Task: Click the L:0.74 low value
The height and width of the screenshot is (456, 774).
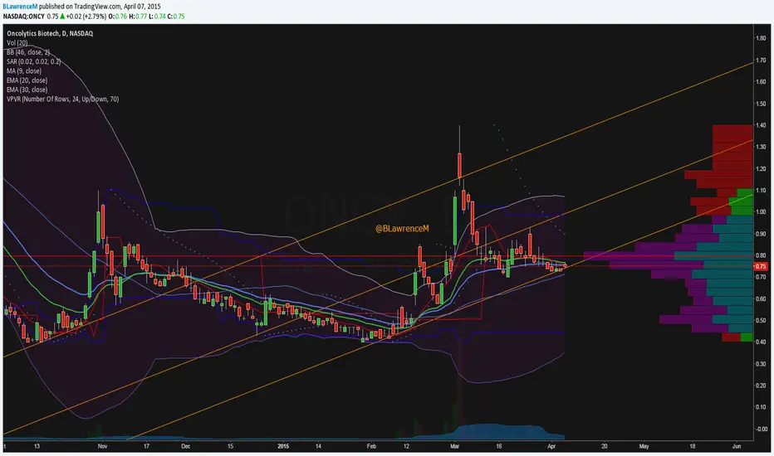Action: (157, 17)
